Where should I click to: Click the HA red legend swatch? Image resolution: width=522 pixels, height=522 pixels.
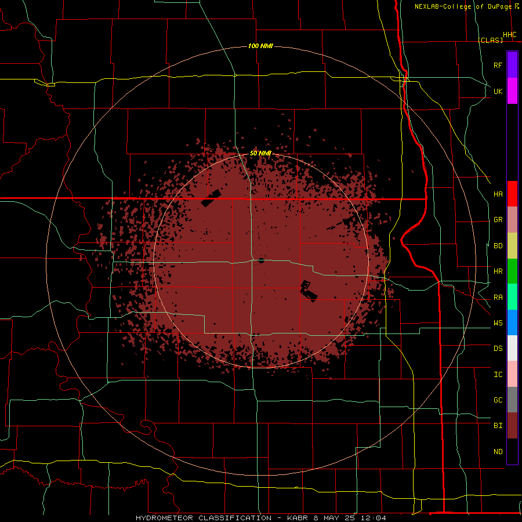512,194
